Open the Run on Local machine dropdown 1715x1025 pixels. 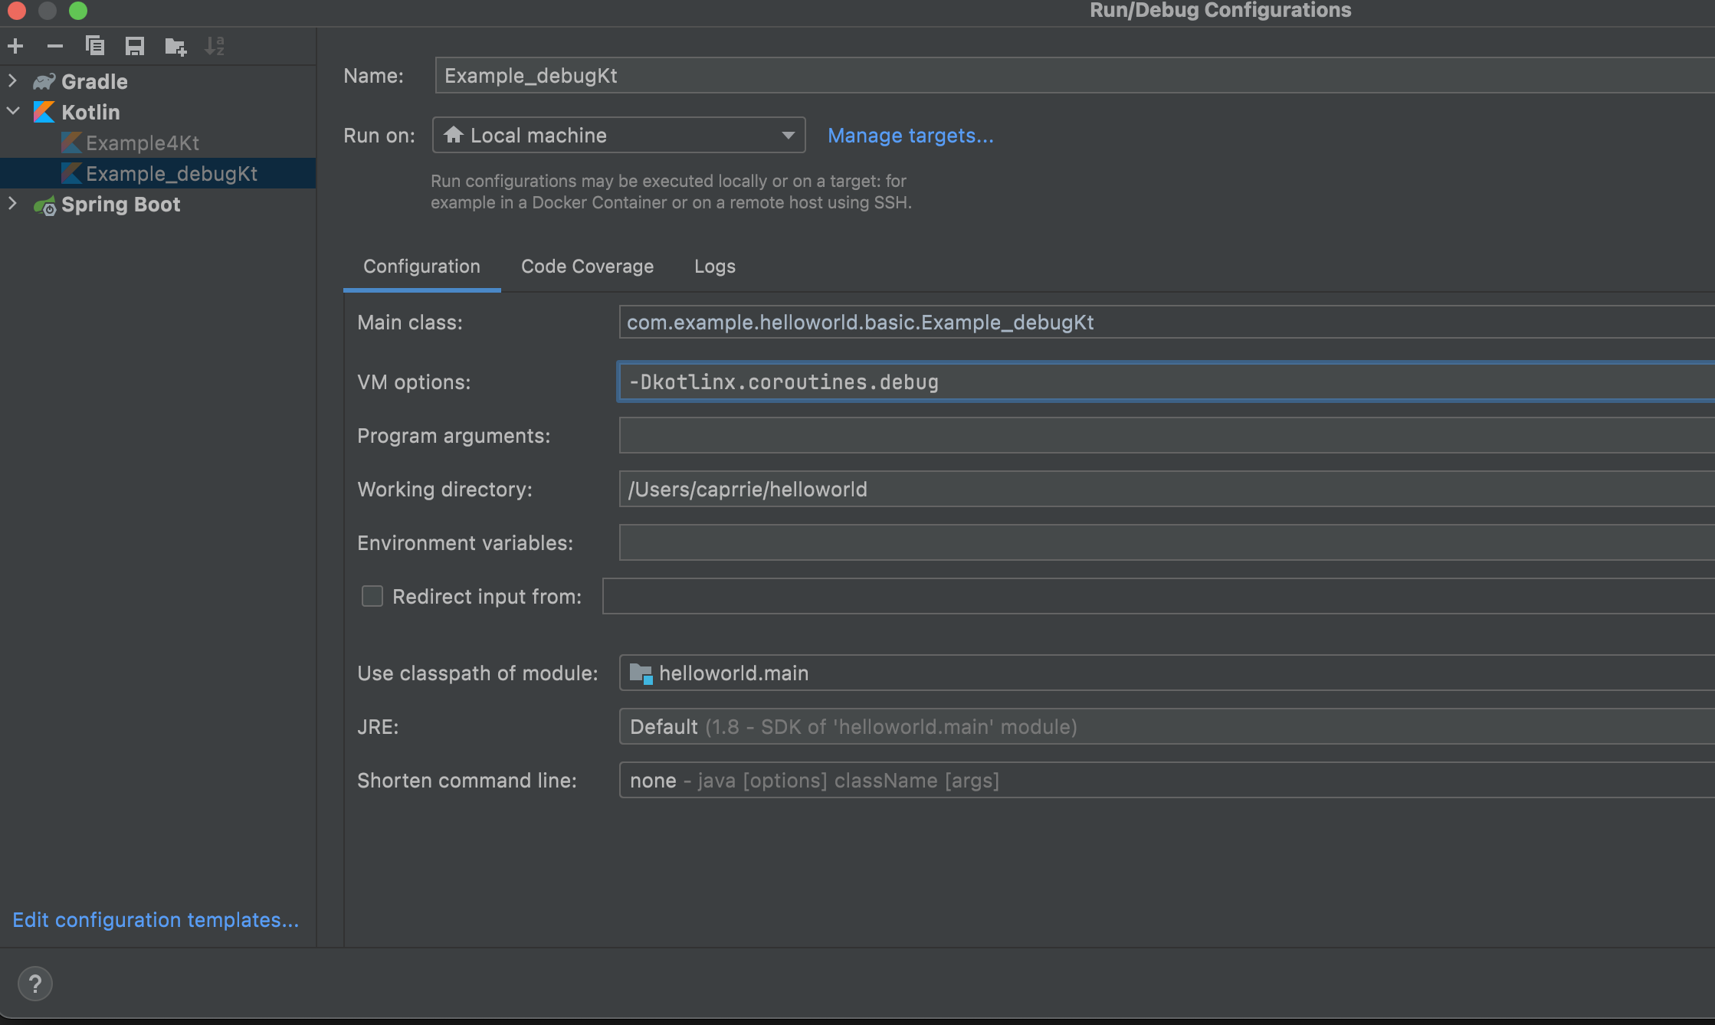point(618,136)
